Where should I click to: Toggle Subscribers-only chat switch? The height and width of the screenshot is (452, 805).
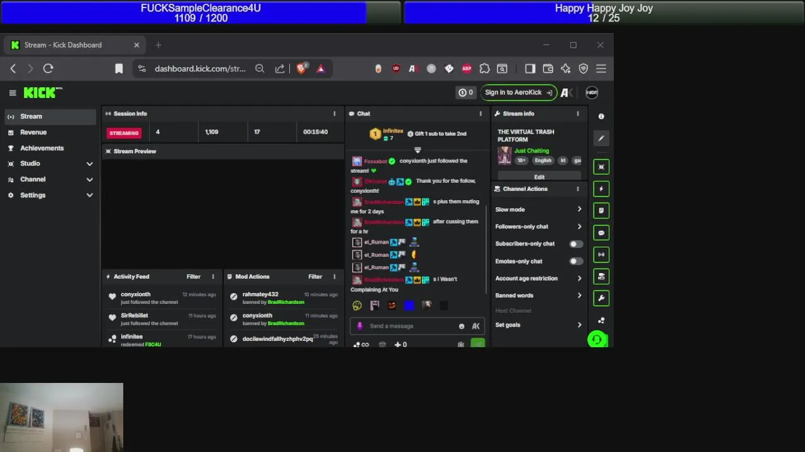point(575,244)
